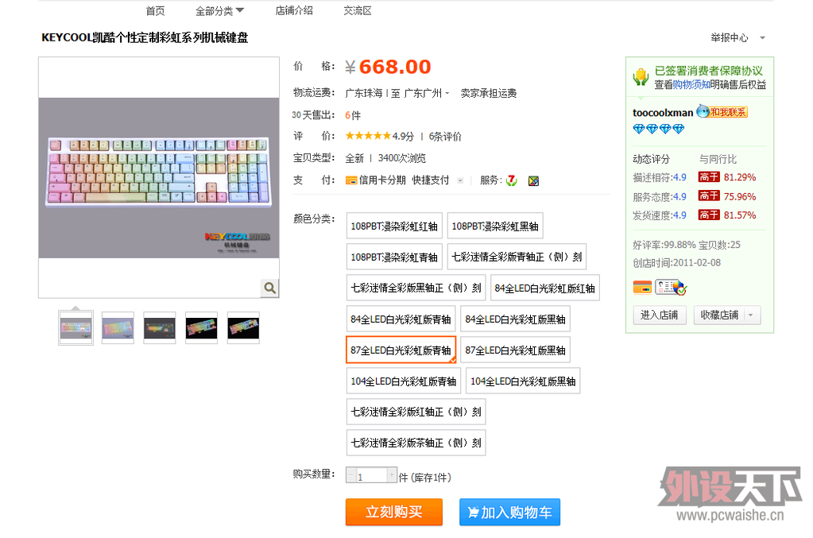Select the fourth keyboard thumbnail

click(x=201, y=327)
